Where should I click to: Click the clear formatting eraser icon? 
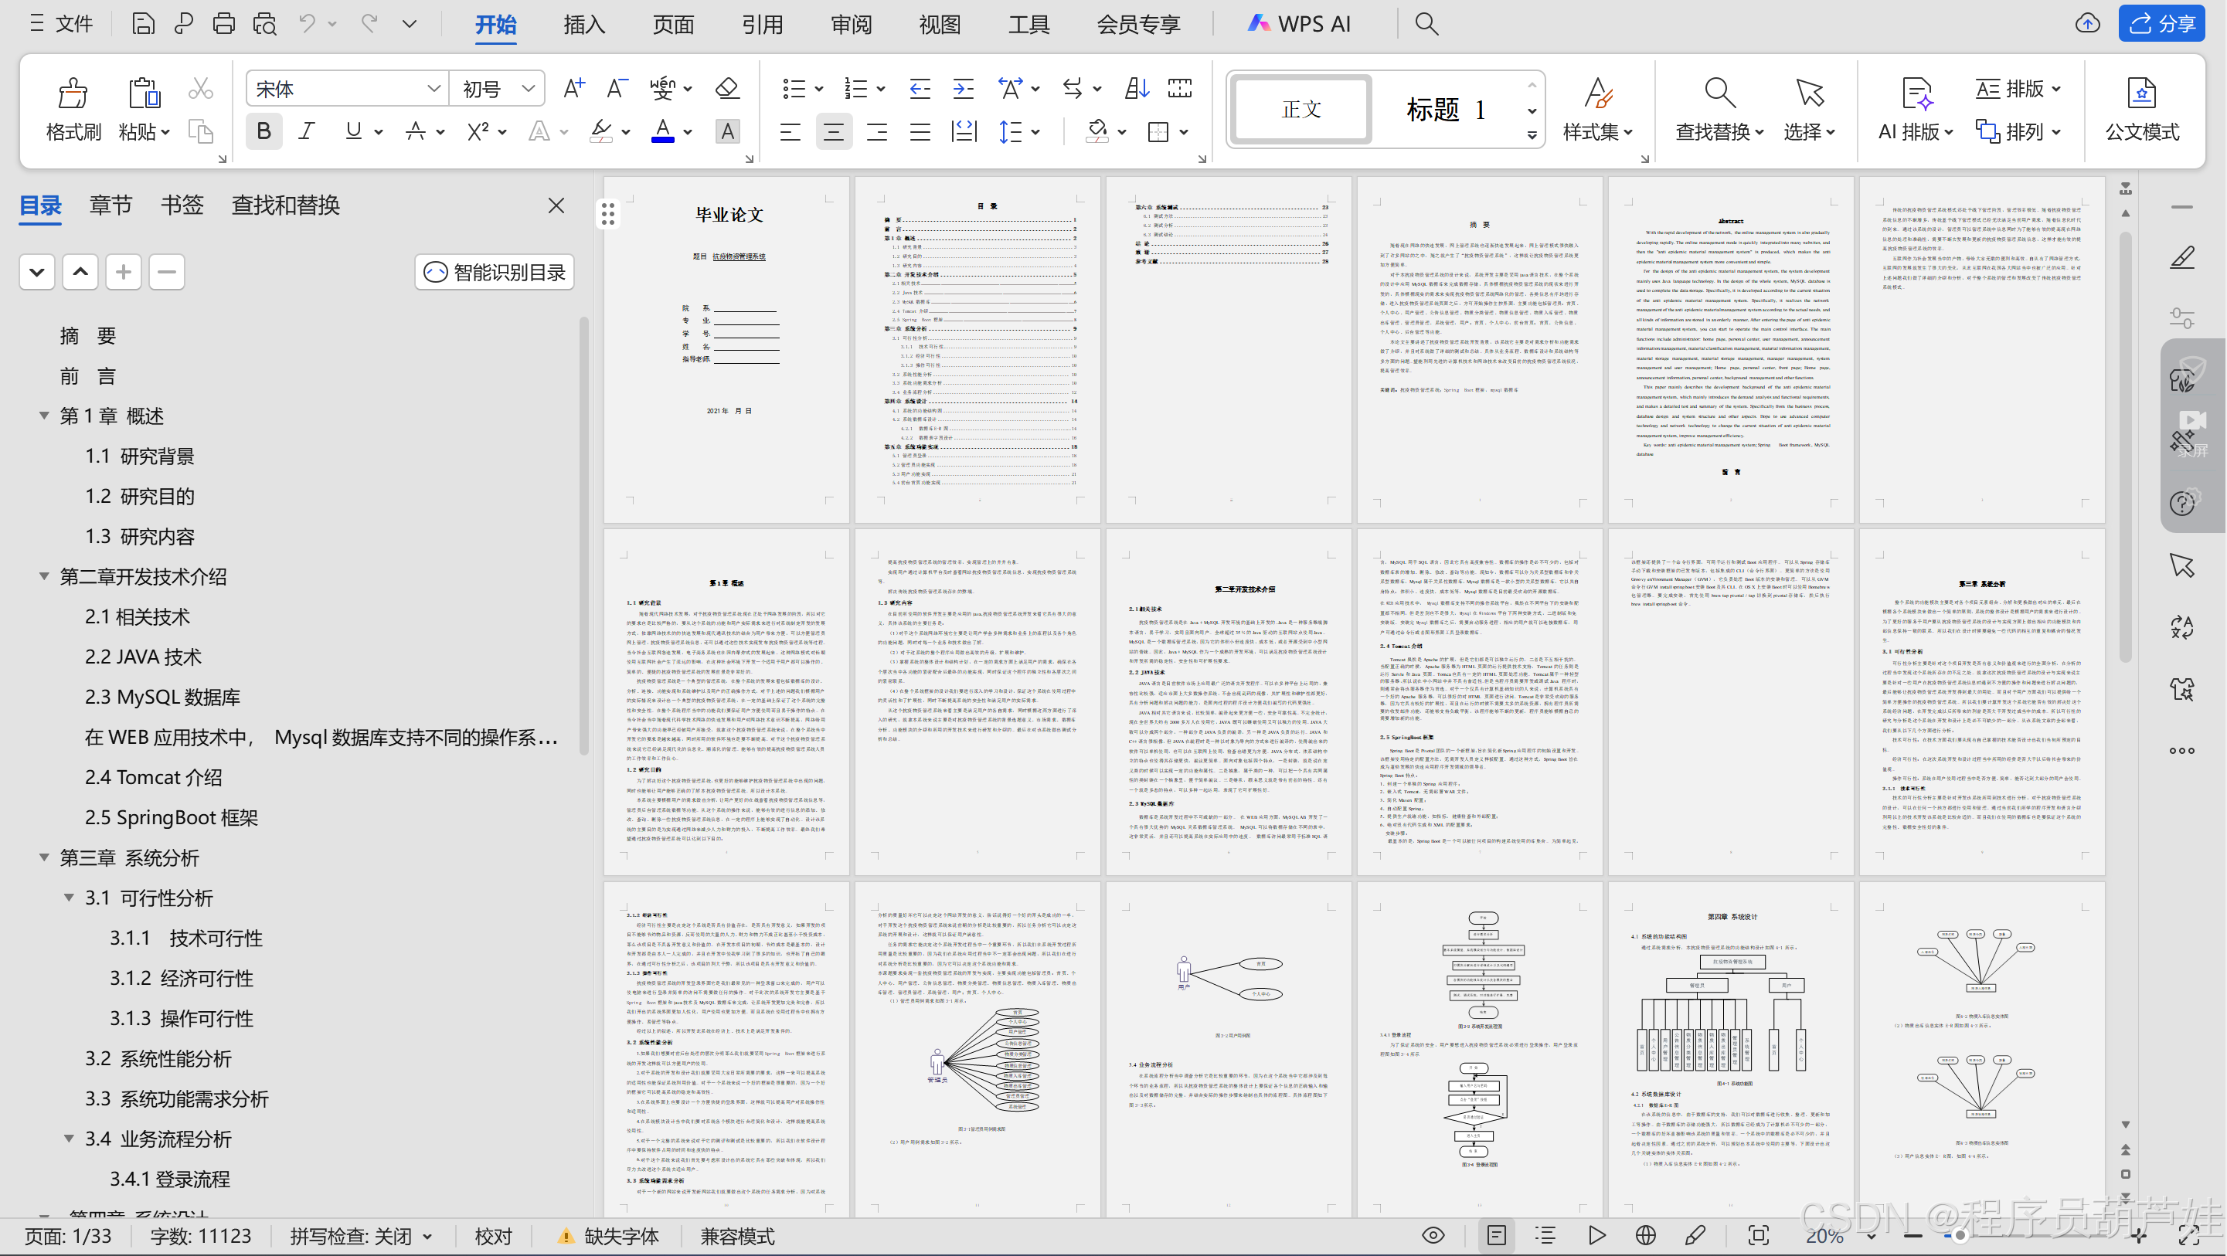727,88
